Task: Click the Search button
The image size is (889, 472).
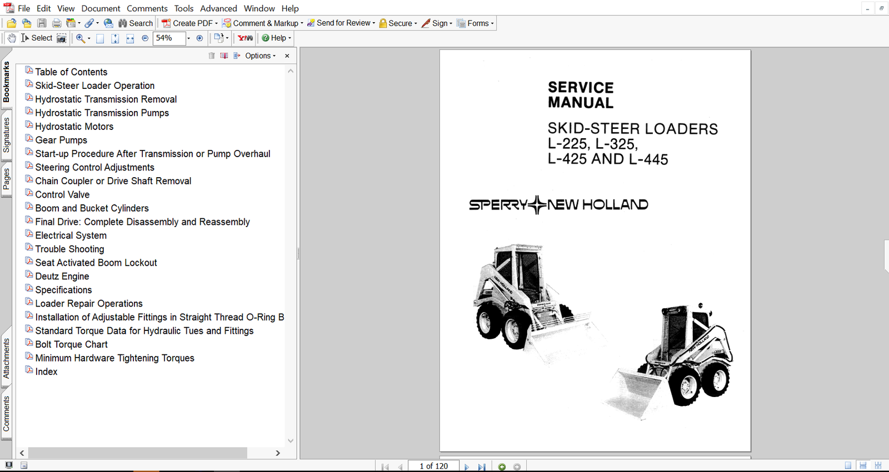Action: tap(136, 23)
